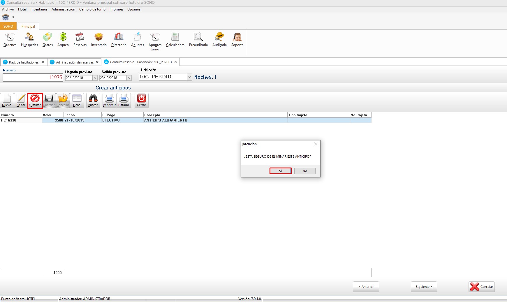Screen dimensions: 507x303
Task: Switch to Rack de habitaciones tab
Action: 24,62
